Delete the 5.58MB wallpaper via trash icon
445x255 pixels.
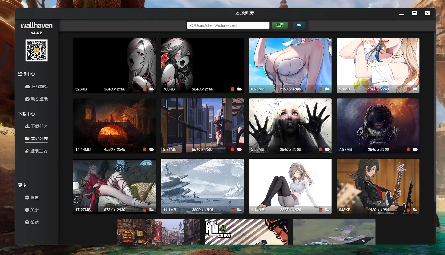(320, 149)
